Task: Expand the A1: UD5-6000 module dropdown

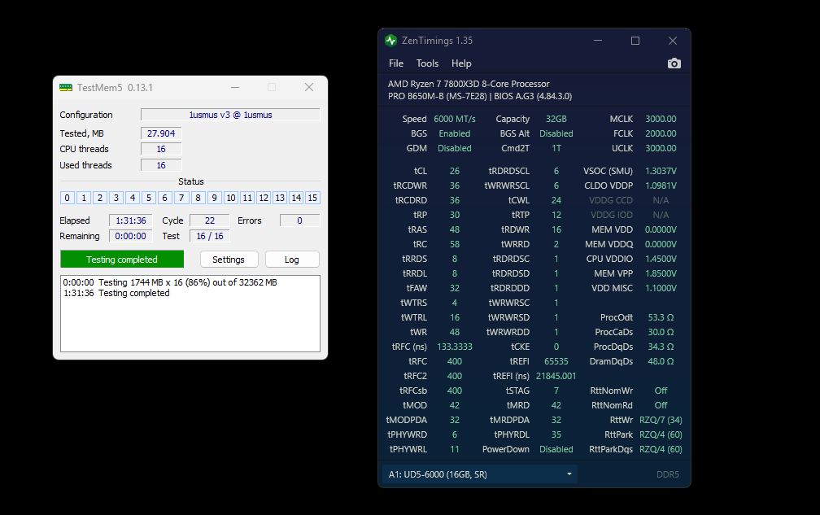Action: pyautogui.click(x=480, y=474)
